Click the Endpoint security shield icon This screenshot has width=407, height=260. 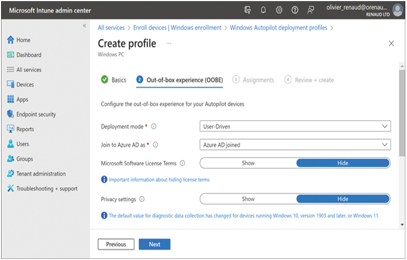tap(10, 114)
